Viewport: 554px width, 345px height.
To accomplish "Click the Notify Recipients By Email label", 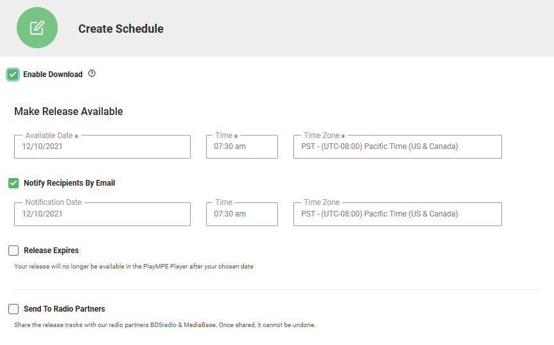I will 69,183.
